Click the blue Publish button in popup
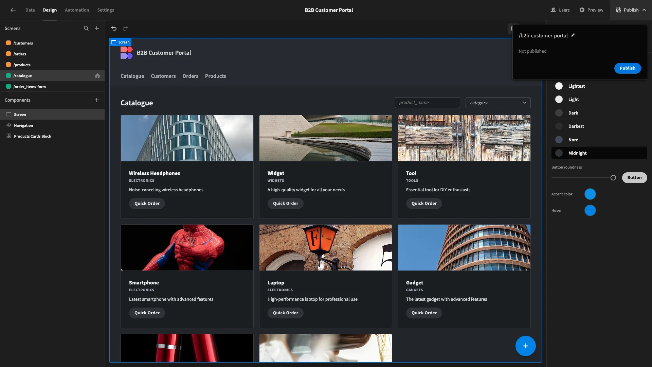The width and height of the screenshot is (652, 367). click(627, 68)
